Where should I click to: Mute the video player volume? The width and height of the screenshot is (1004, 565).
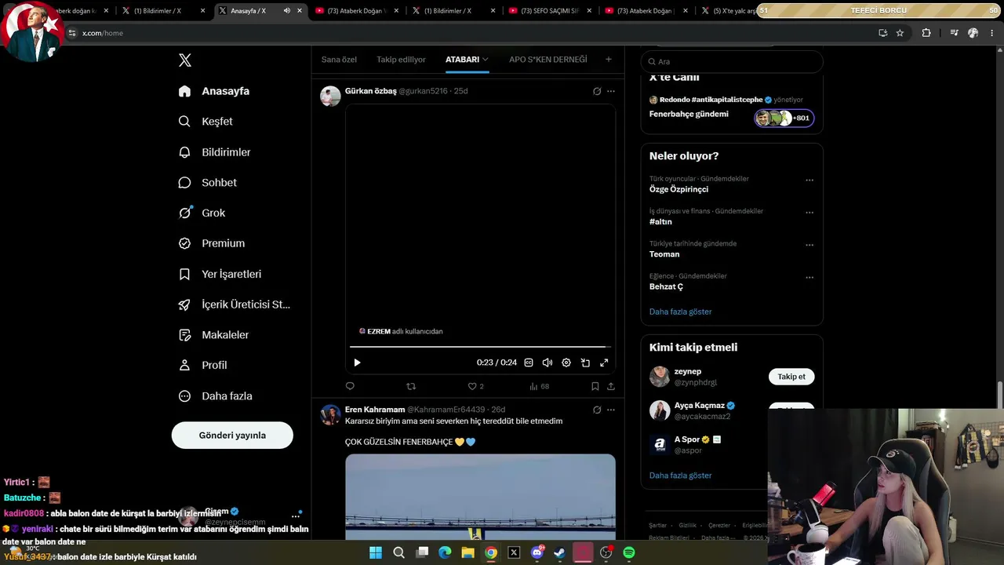(x=547, y=363)
